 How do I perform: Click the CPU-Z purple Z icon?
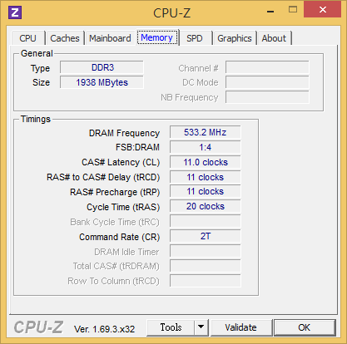(x=15, y=12)
